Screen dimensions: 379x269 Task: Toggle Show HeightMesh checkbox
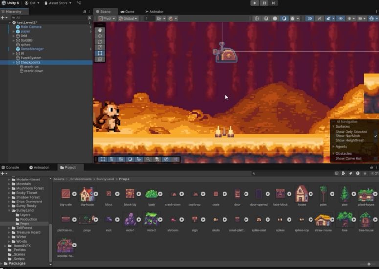click(x=376, y=140)
